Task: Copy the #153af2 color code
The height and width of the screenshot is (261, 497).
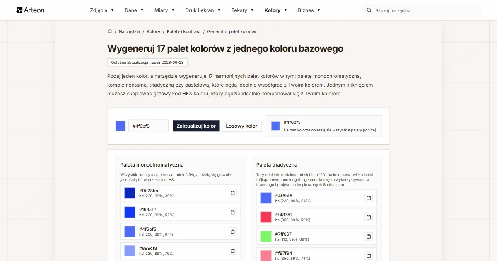Action: click(233, 212)
